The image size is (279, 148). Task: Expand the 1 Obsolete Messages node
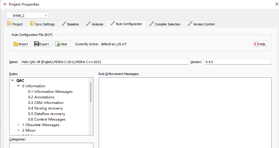18,125
